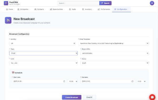158x100 pixels.
Task: Click the CANCEL button
Action: click(x=89, y=97)
